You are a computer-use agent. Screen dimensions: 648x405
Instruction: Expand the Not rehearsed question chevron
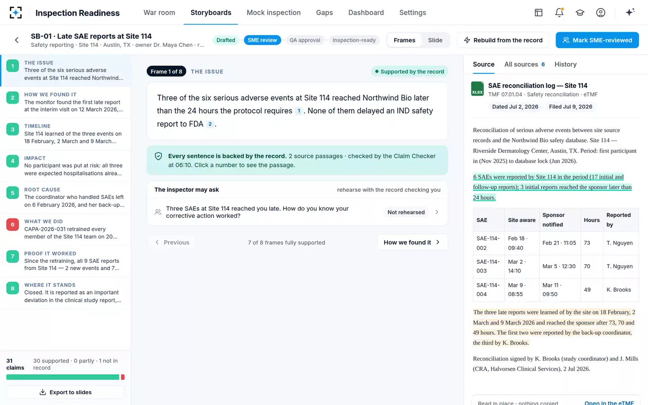point(437,212)
